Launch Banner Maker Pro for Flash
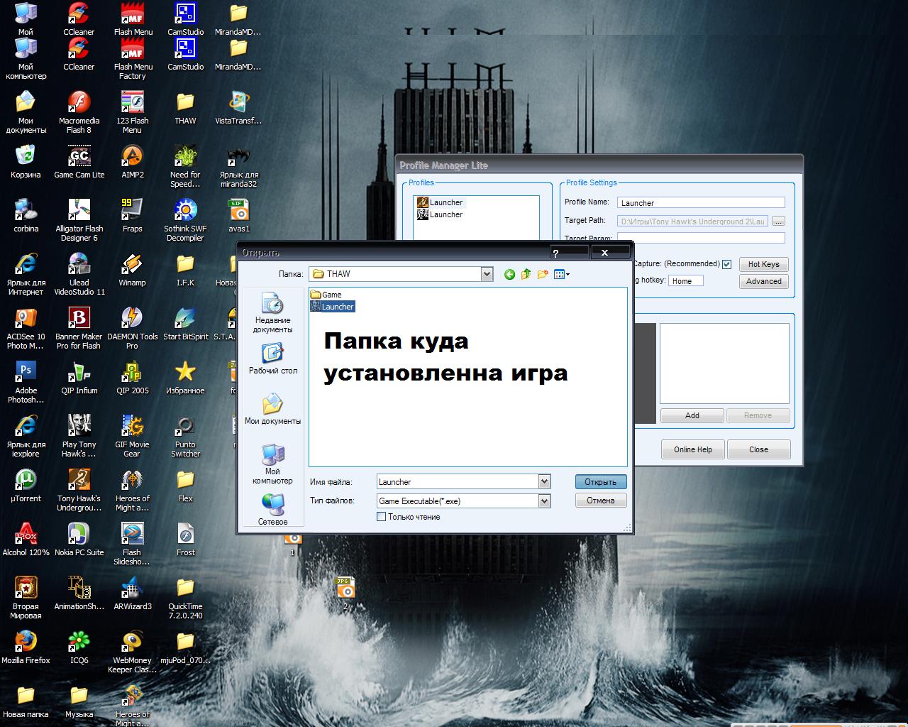908x727 pixels. click(79, 328)
